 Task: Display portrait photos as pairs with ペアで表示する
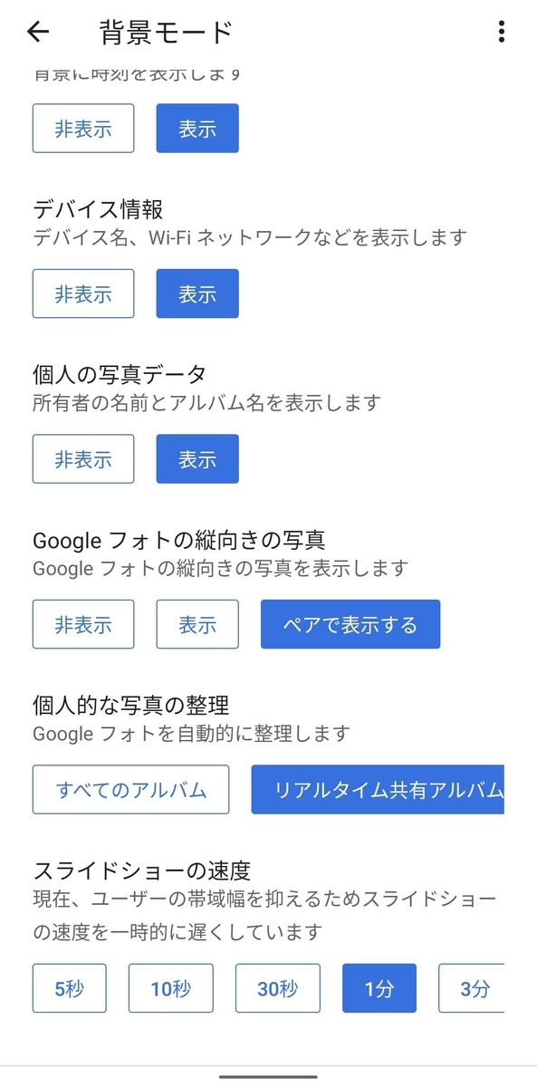[350, 624]
